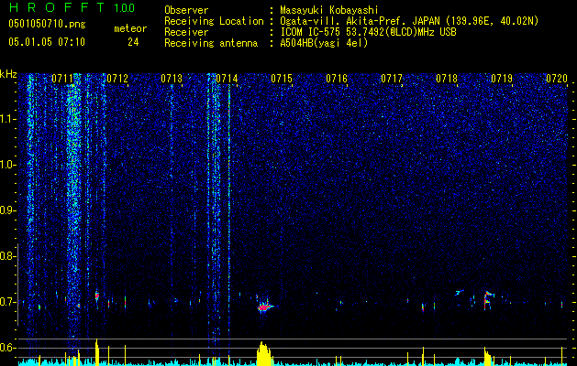Viewport: 577px width, 366px height.
Task: Click the 0712 time marker
Action: 117,79
